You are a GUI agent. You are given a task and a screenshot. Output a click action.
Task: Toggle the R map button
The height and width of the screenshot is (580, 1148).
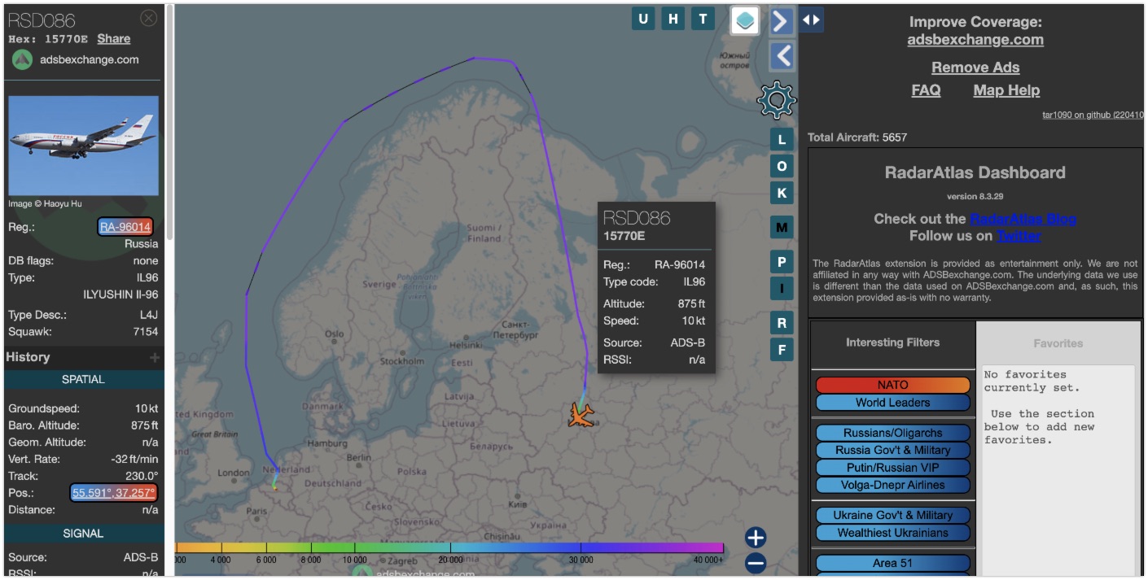(x=782, y=323)
